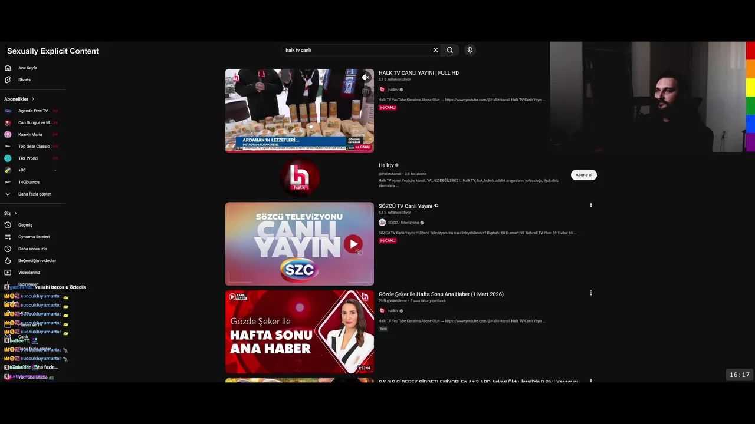Open Ana Sayfa menu label

tap(28, 68)
